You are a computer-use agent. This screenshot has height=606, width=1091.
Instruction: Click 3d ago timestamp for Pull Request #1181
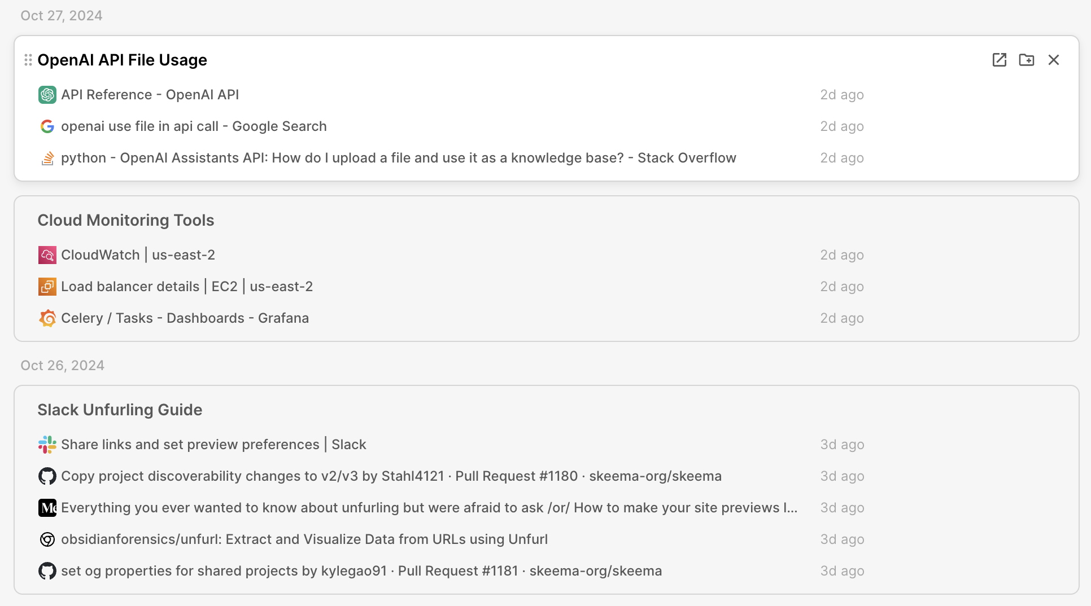(842, 571)
